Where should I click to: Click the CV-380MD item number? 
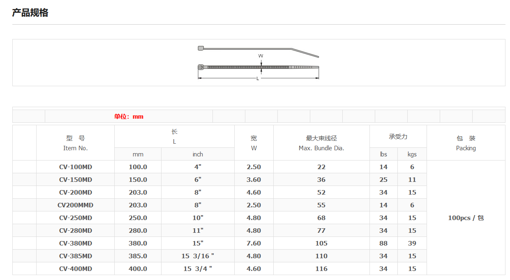click(x=75, y=243)
